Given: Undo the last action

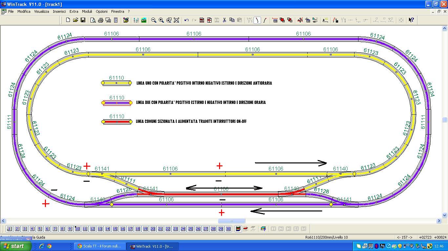Looking at the screenshot, I should 186,20.
